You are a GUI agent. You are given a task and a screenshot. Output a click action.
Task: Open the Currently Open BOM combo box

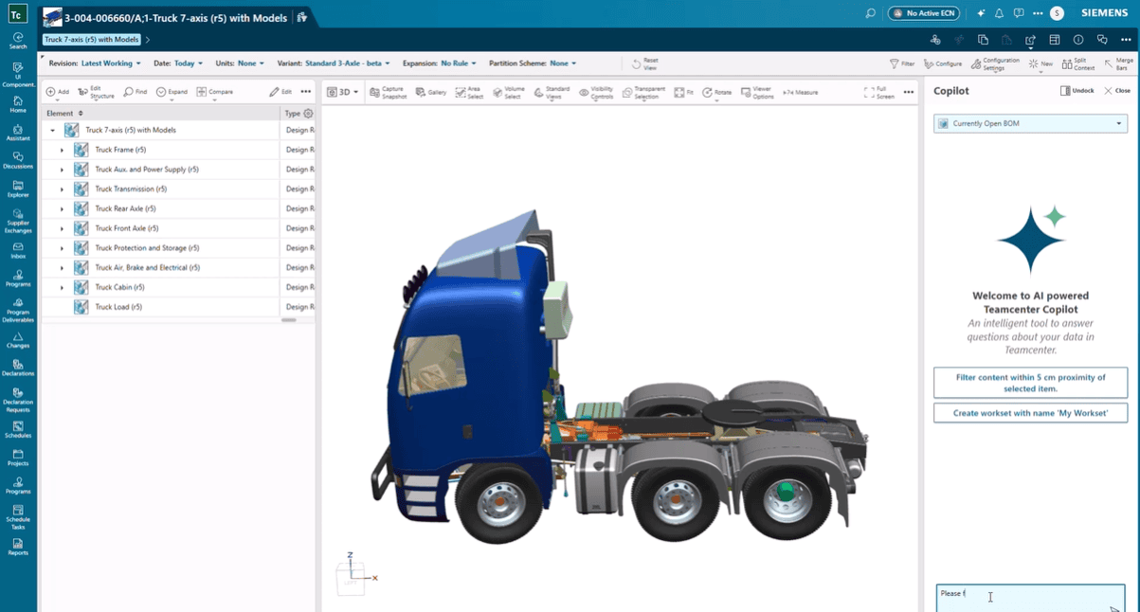[x=1030, y=123]
